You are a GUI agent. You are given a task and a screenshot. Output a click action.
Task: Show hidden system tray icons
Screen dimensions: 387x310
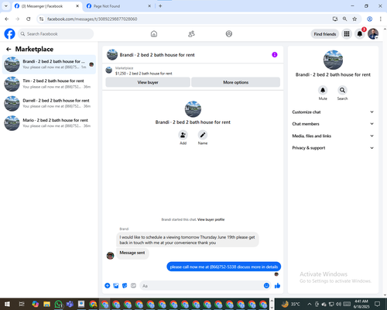(x=310, y=304)
